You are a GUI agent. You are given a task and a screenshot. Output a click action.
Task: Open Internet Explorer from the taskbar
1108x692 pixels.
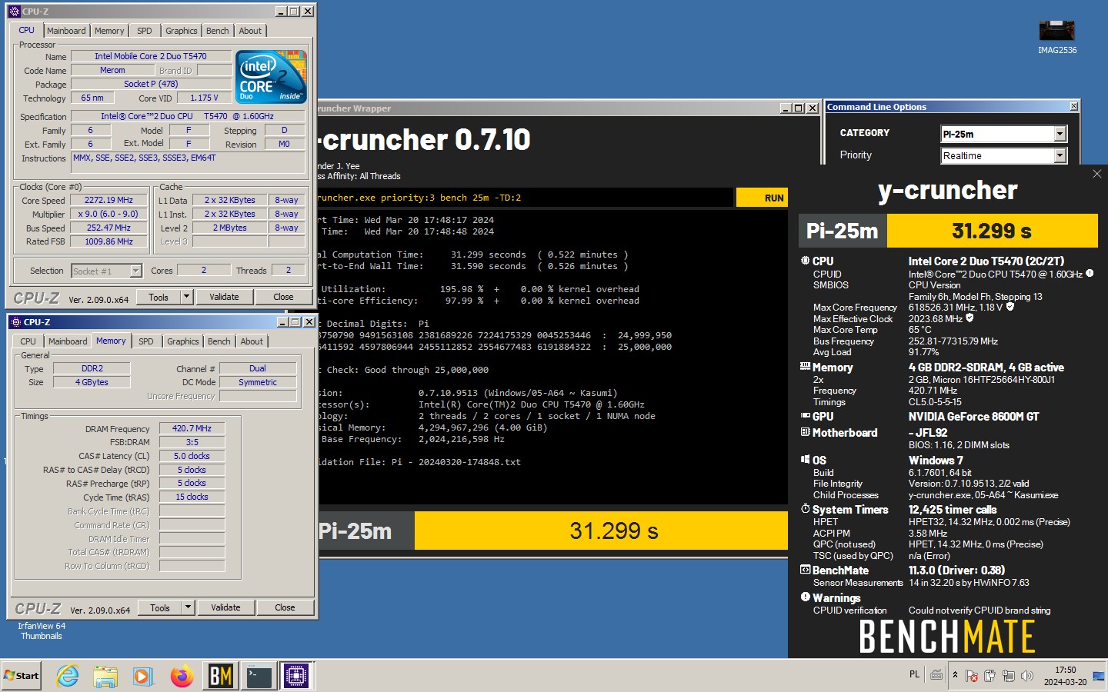click(68, 676)
